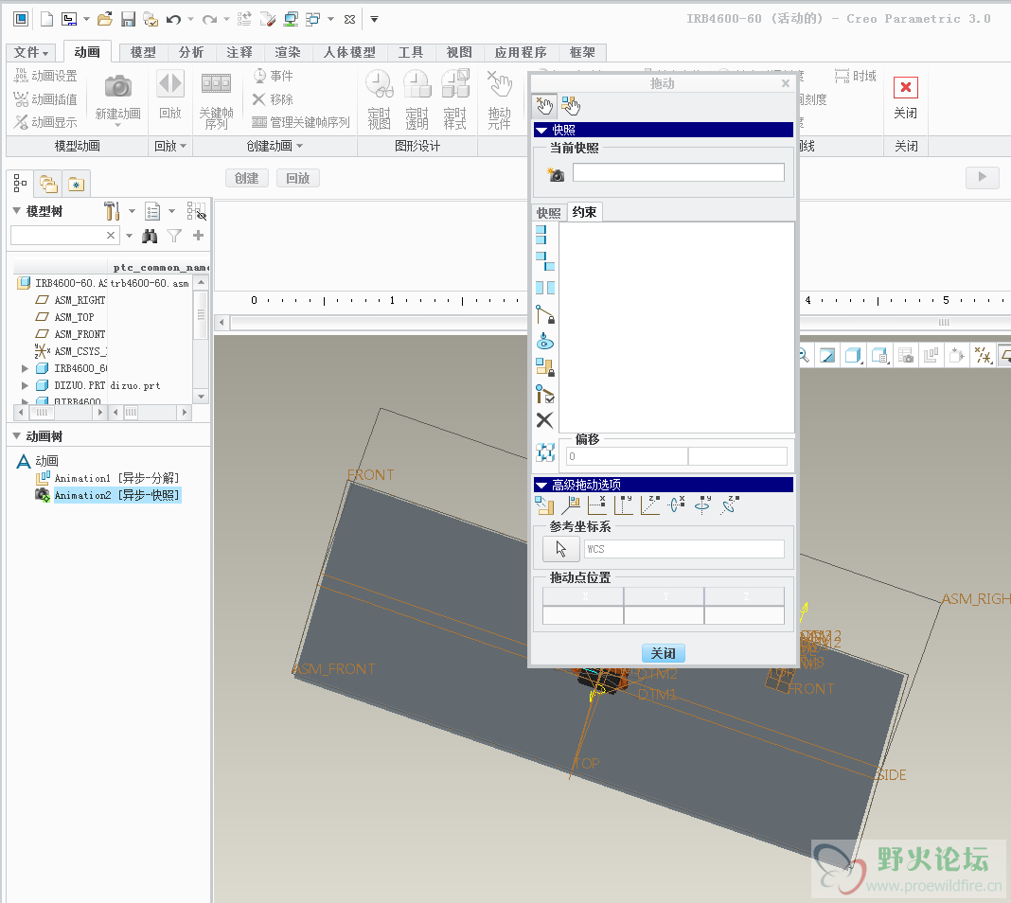Select the X-translation drag option icon

coord(597,505)
